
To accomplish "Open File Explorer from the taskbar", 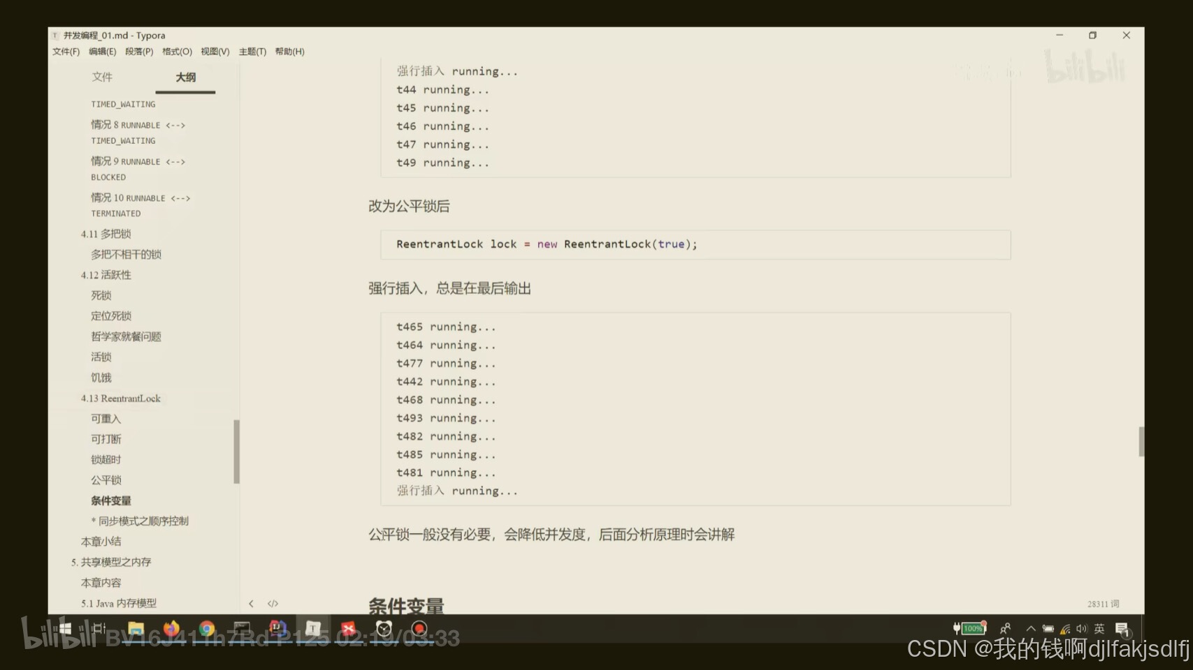I will (x=136, y=629).
